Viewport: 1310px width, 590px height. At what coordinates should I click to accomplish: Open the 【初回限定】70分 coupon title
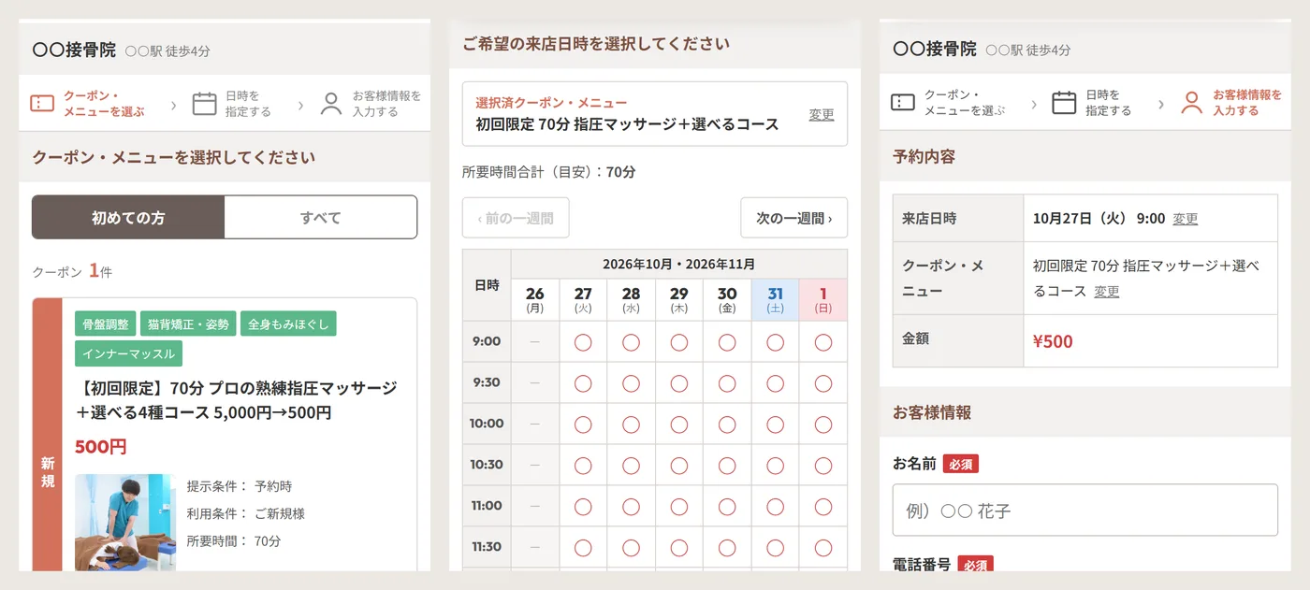coord(236,400)
